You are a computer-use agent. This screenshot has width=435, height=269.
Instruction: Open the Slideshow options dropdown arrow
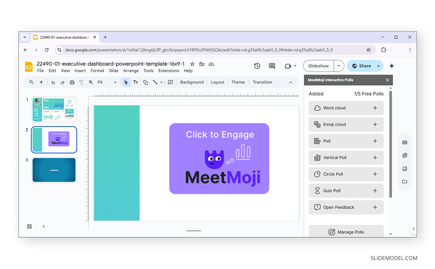[x=339, y=66]
